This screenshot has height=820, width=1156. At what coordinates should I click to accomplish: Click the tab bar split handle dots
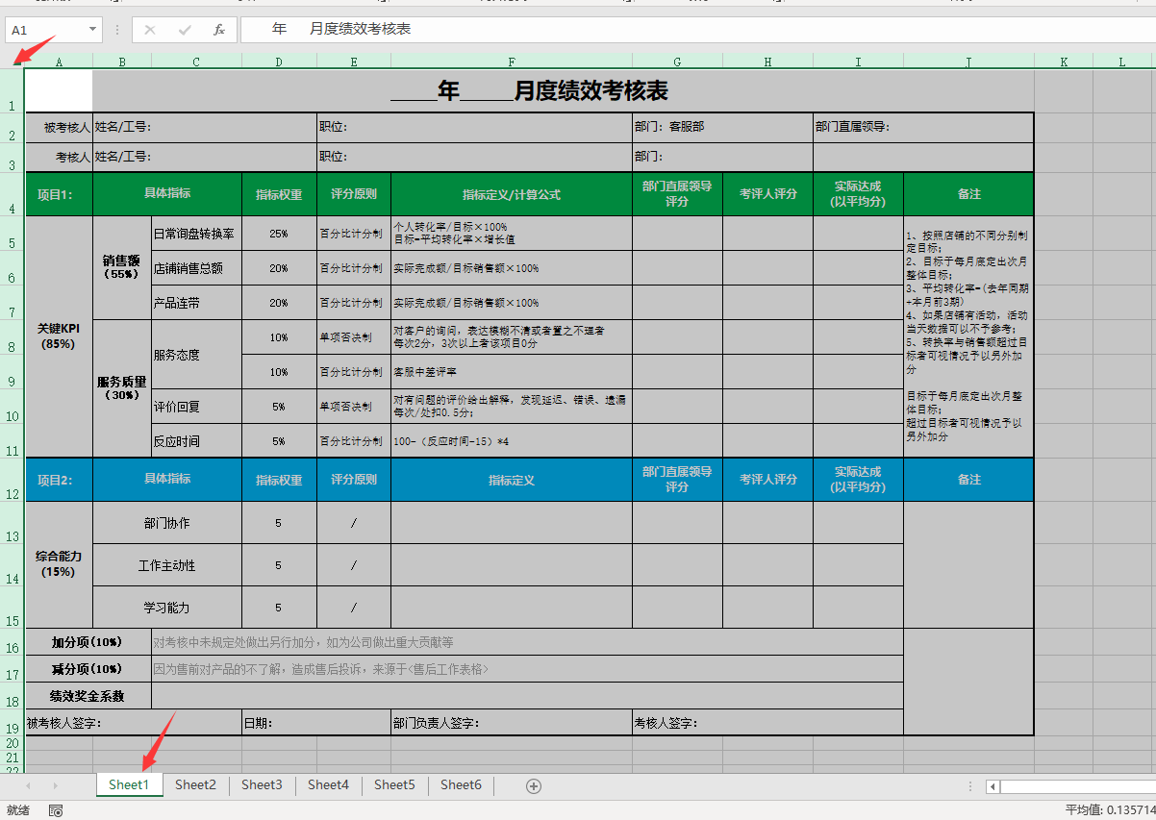[970, 786]
